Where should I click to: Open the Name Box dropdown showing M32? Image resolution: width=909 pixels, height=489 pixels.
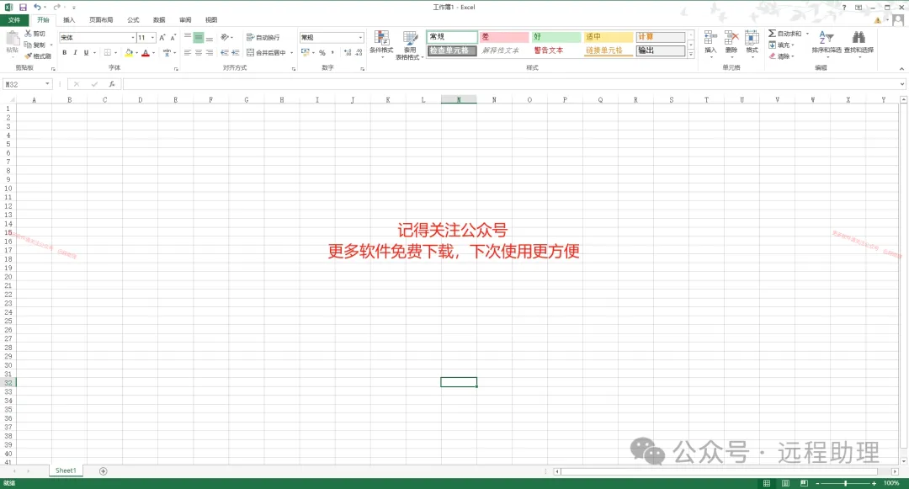tap(47, 84)
